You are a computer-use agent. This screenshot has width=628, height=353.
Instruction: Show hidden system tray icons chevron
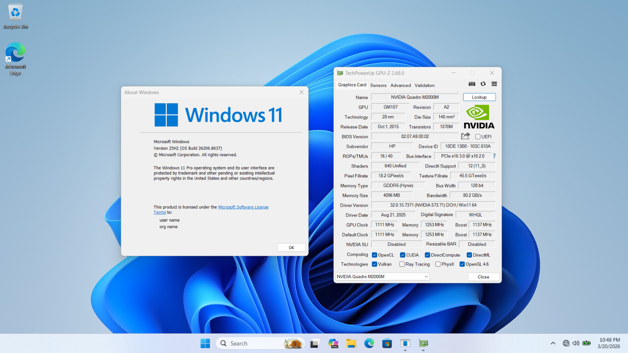coord(553,344)
